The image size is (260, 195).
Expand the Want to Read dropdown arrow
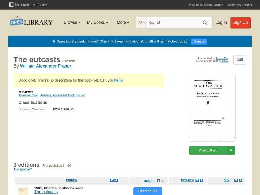click(231, 150)
